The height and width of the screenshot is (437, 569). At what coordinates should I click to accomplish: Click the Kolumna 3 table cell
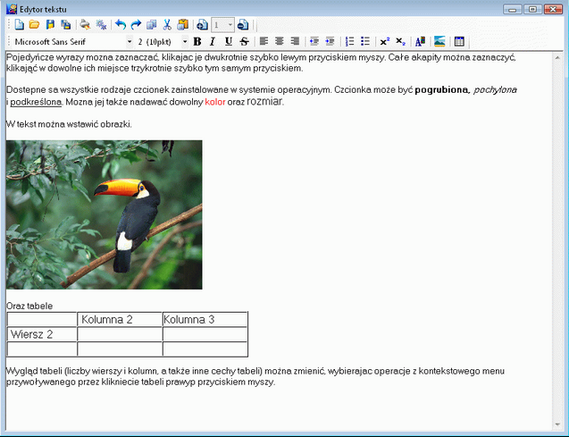click(x=205, y=319)
